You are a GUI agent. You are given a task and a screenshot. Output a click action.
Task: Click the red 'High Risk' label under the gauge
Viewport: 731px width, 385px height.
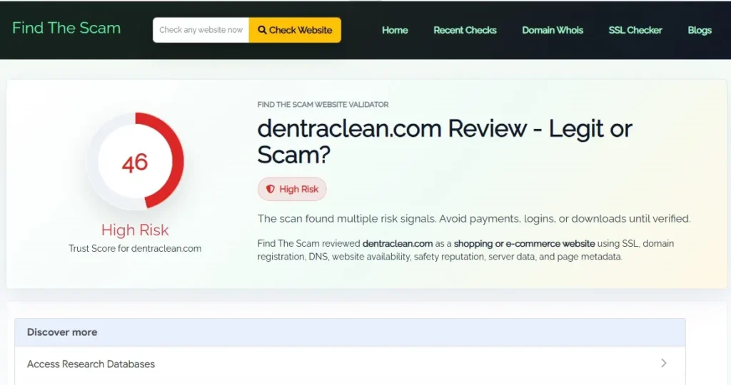[x=135, y=230]
